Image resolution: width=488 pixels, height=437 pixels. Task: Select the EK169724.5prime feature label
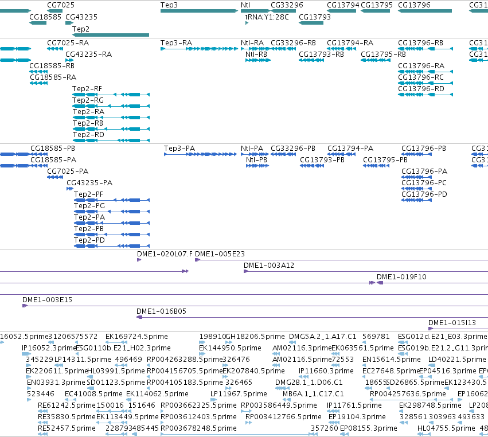pyautogui.click(x=136, y=337)
